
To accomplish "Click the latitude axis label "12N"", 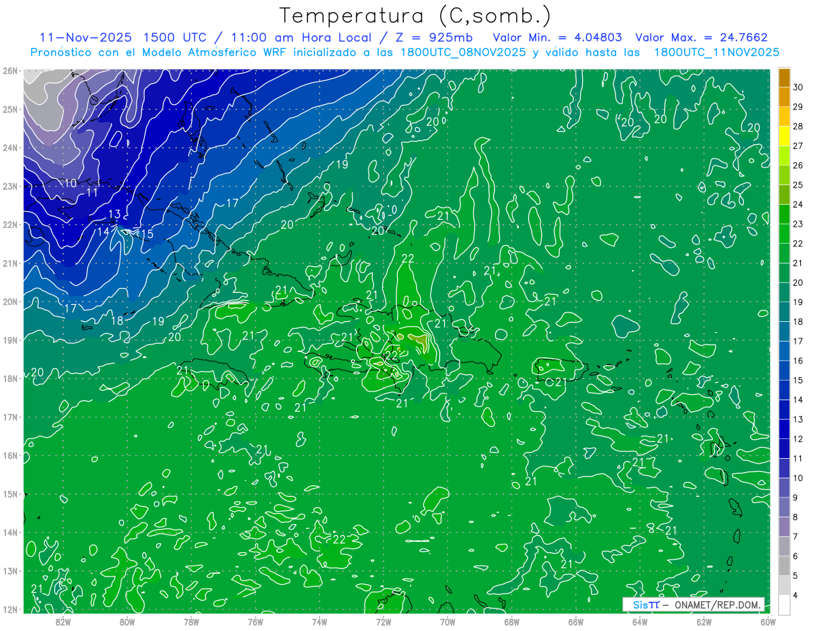I will tap(10, 609).
